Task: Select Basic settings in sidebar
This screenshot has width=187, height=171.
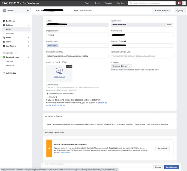Action: [x=16, y=29]
